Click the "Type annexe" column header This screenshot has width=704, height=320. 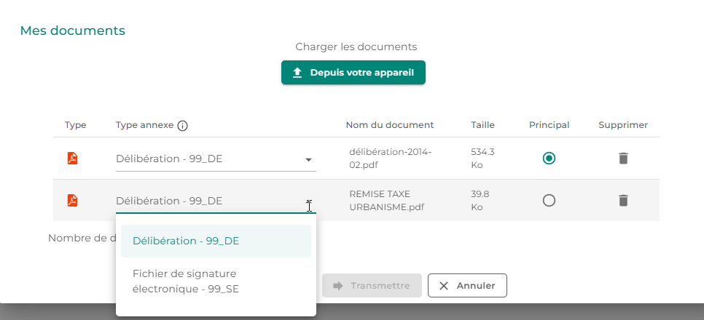pyautogui.click(x=144, y=125)
